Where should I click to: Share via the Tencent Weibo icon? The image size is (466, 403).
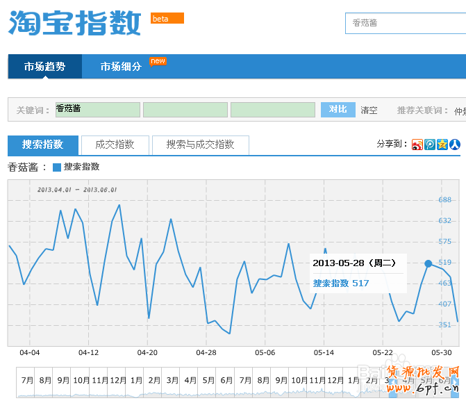coord(429,145)
